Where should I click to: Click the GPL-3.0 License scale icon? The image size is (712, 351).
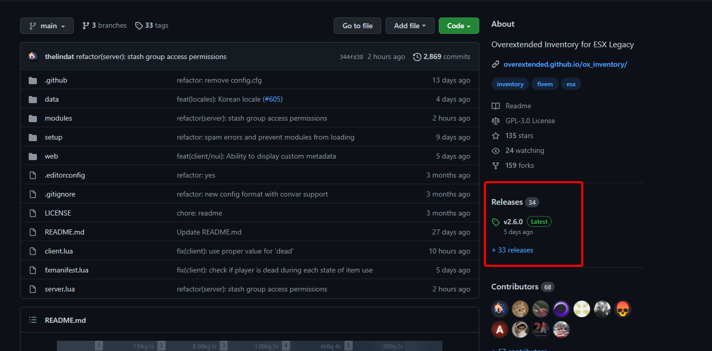click(x=495, y=121)
